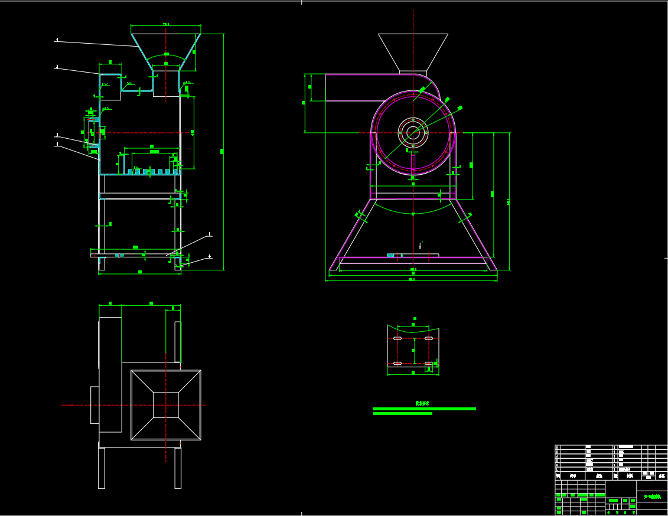This screenshot has height=516, width=668.
Task: Click the topmost leader line balloon at far left
Action: point(57,40)
